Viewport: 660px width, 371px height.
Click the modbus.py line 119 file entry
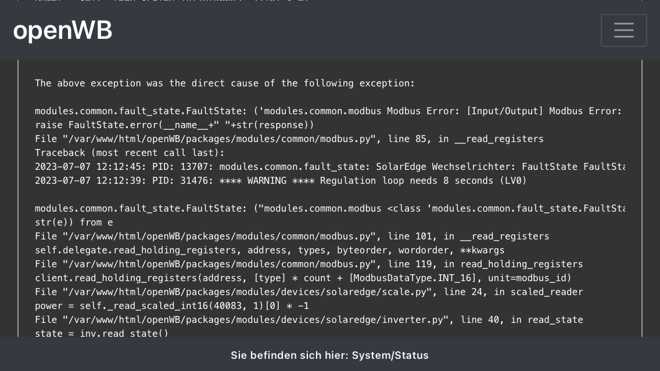[309, 264]
